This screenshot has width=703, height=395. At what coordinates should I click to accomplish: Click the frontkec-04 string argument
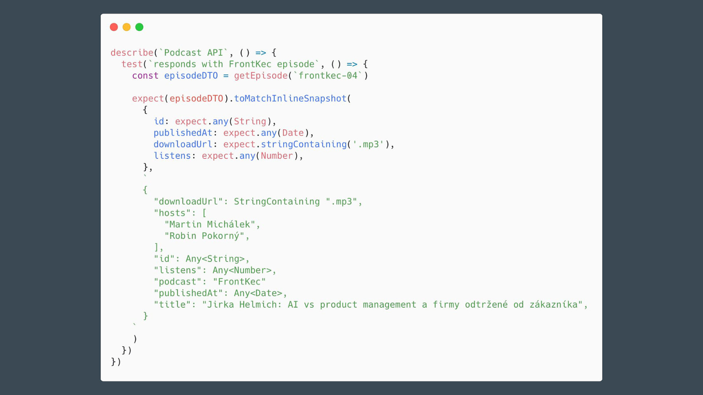click(328, 75)
